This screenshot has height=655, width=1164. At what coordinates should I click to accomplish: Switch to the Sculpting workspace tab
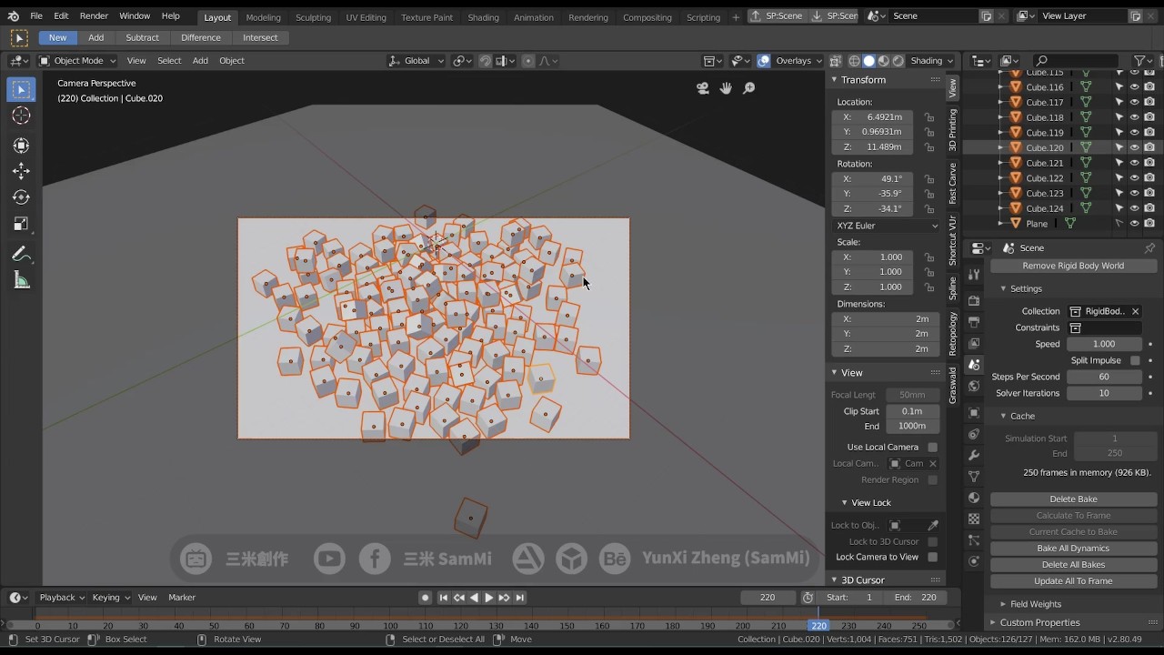(313, 17)
